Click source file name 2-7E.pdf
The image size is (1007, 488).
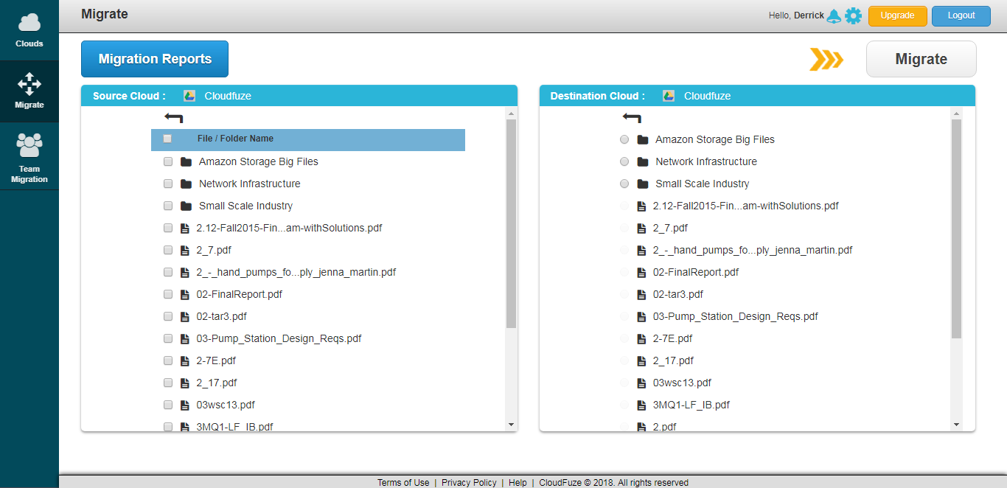(x=216, y=360)
